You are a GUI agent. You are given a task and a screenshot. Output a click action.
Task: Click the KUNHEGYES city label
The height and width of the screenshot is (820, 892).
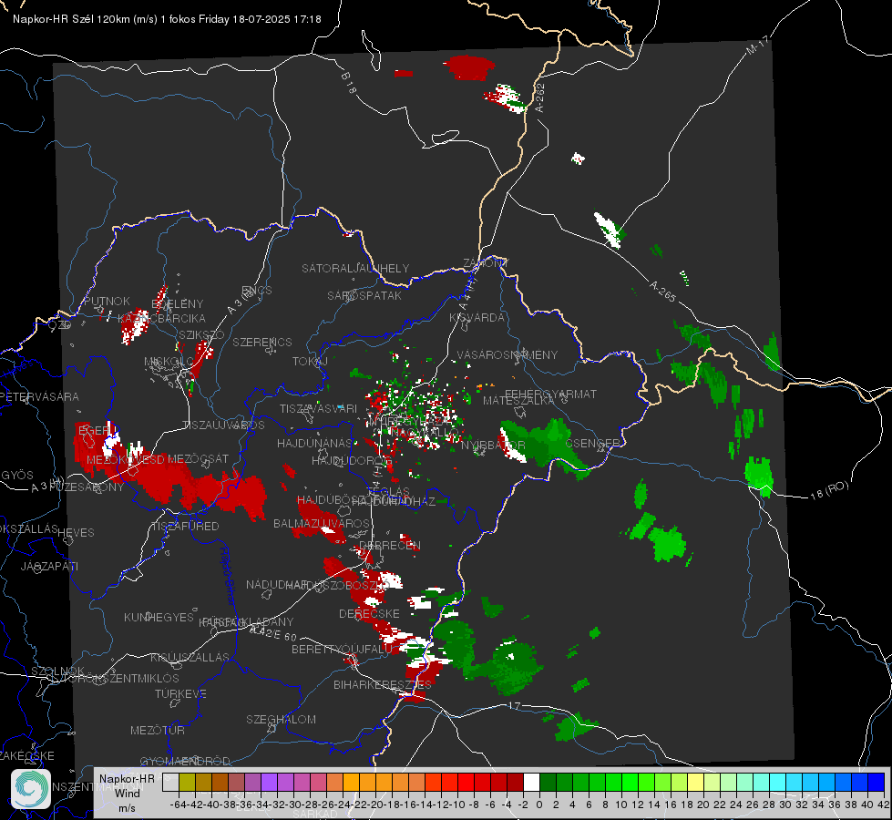(x=159, y=618)
